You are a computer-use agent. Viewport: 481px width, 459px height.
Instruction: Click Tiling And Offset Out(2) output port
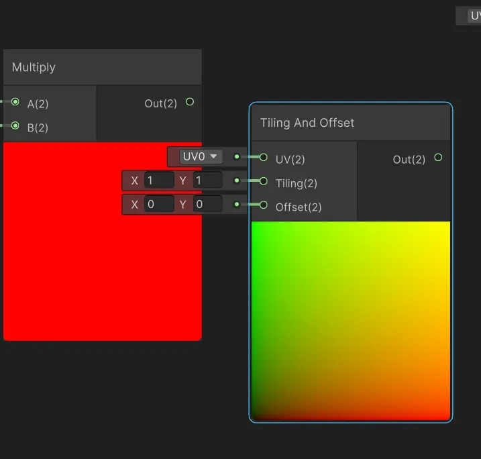(x=438, y=158)
